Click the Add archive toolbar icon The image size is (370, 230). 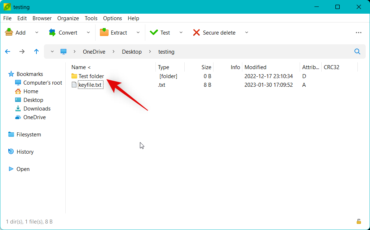pyautogui.click(x=9, y=32)
